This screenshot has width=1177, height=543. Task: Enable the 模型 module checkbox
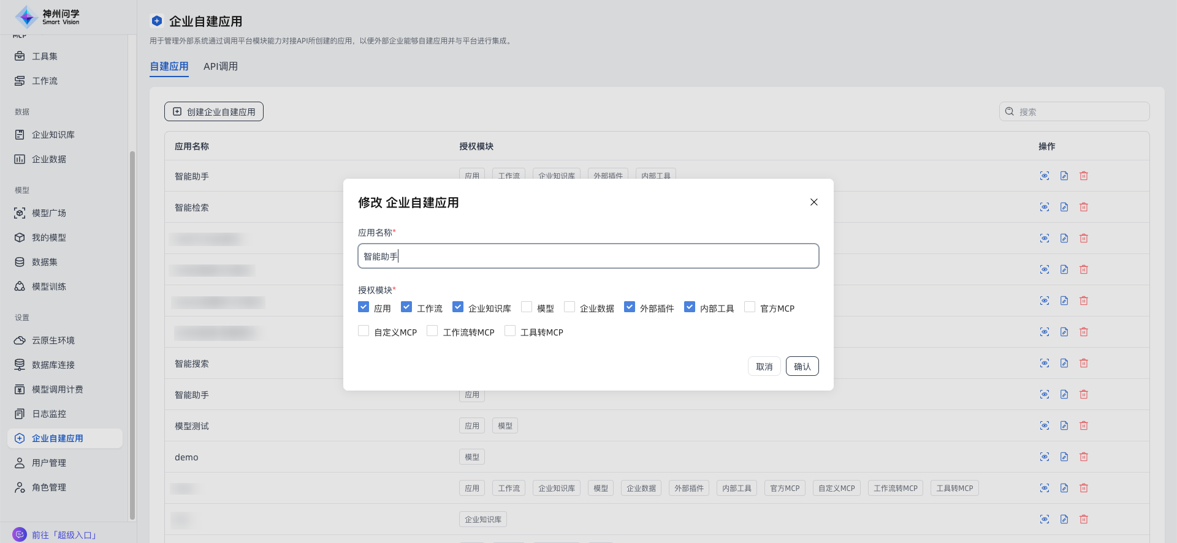tap(527, 307)
